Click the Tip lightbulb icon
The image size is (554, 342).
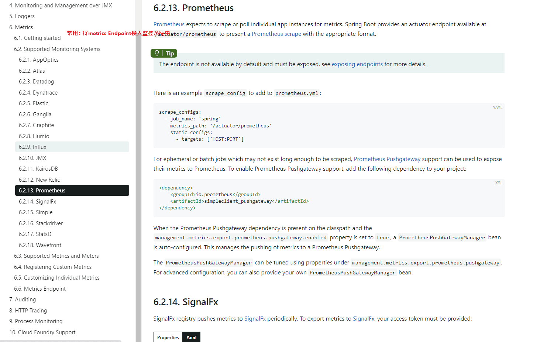[x=157, y=53]
